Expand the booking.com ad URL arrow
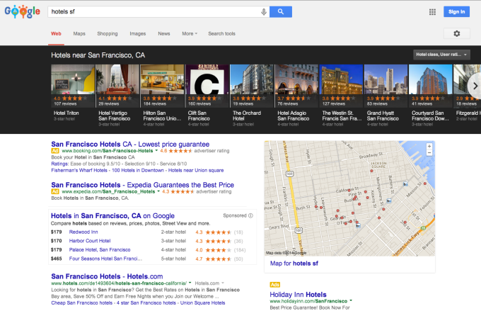481x311 pixels. pyautogui.click(x=156, y=151)
